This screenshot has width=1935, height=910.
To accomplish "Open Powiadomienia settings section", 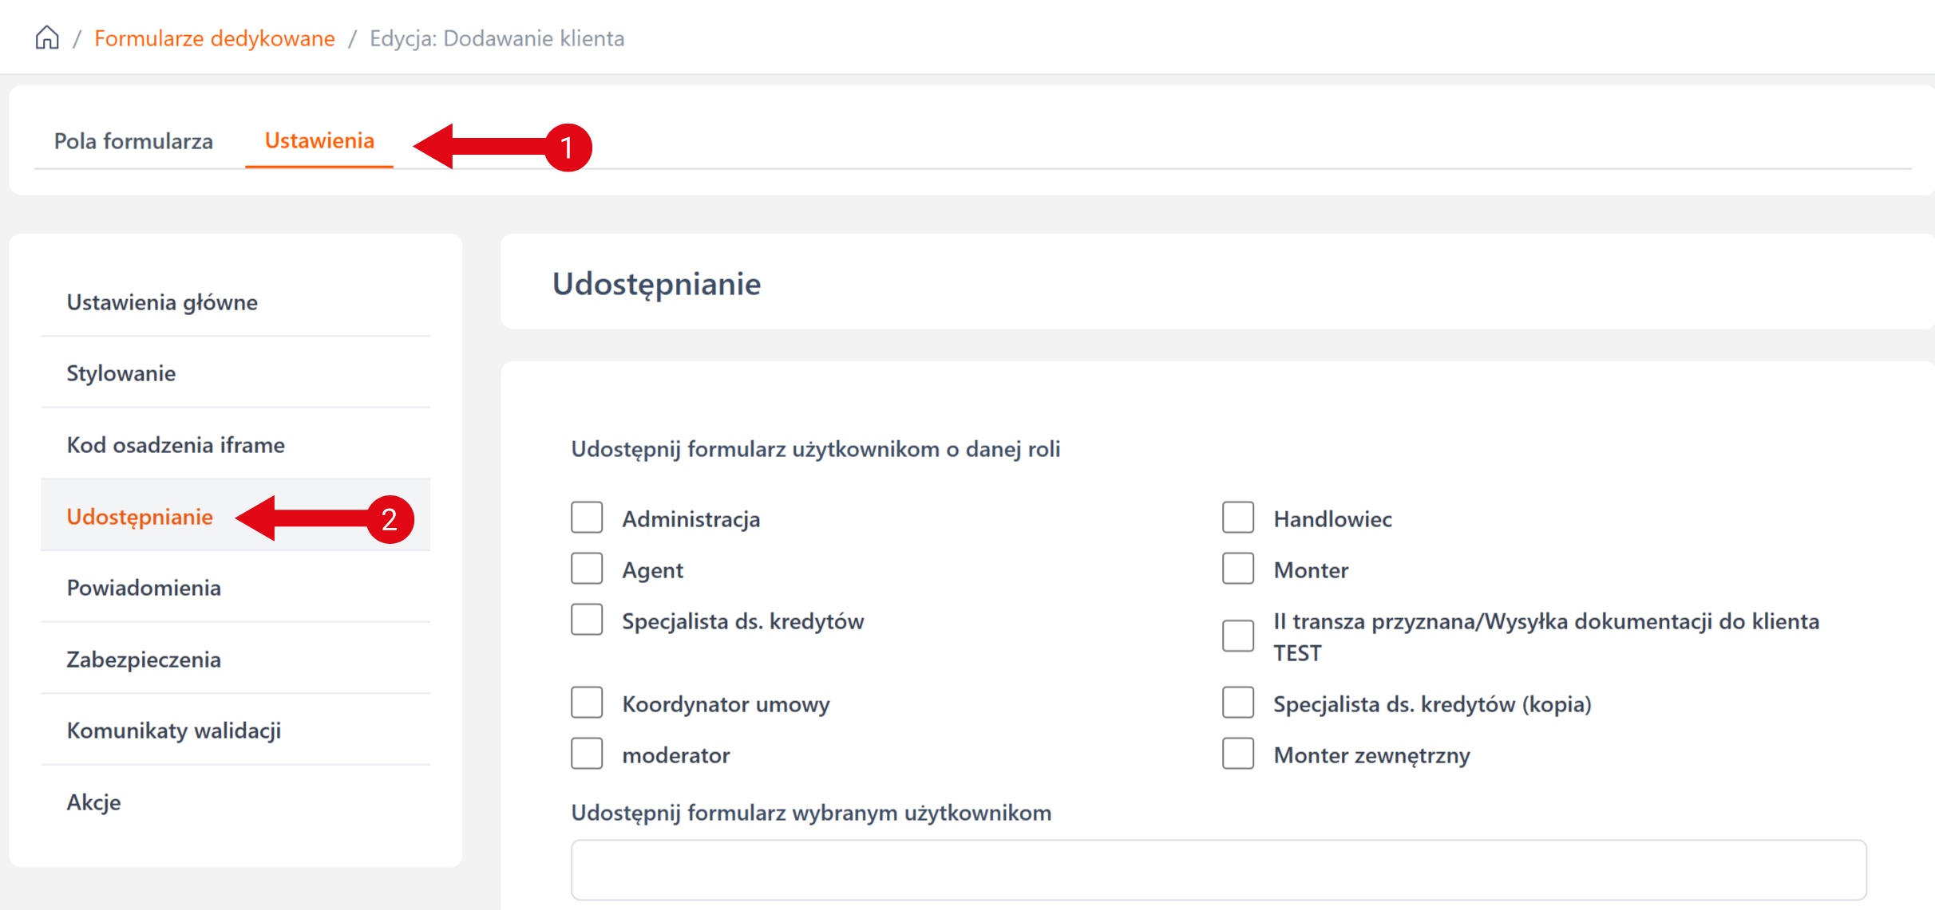I will pyautogui.click(x=144, y=588).
